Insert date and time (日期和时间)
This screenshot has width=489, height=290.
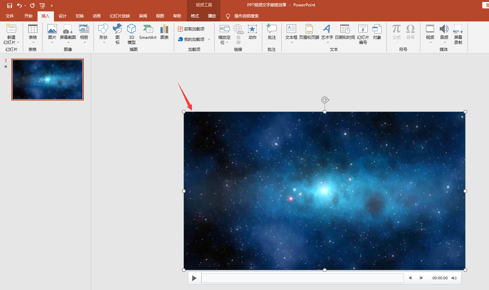[345, 32]
